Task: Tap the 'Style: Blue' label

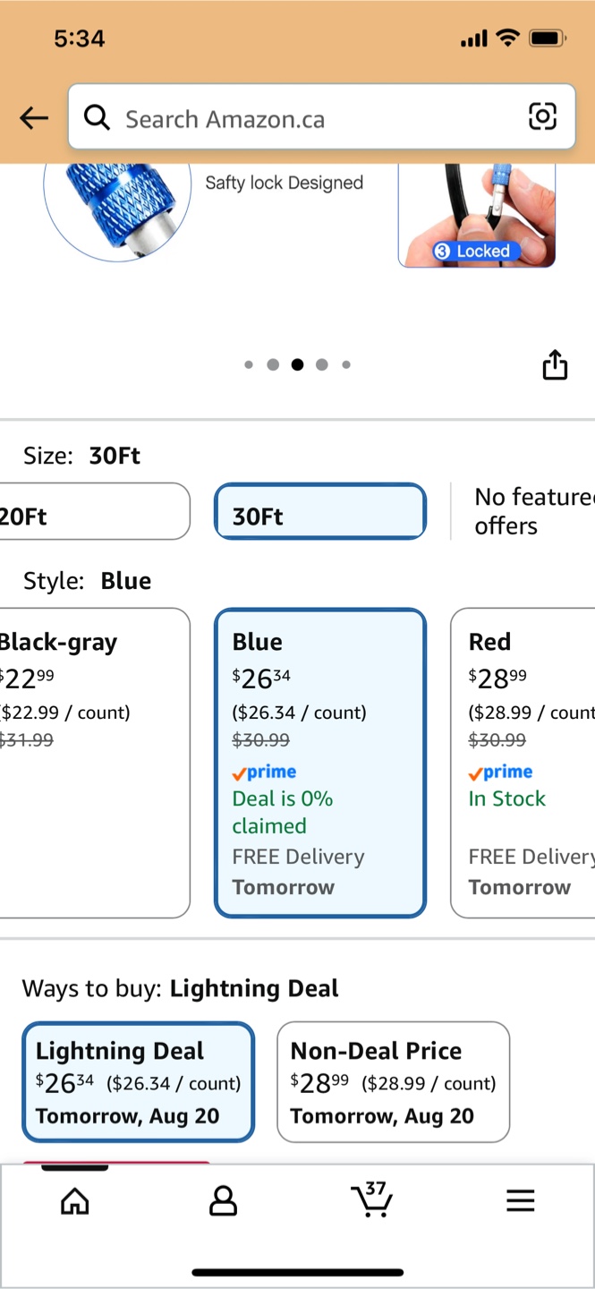Action: (88, 581)
